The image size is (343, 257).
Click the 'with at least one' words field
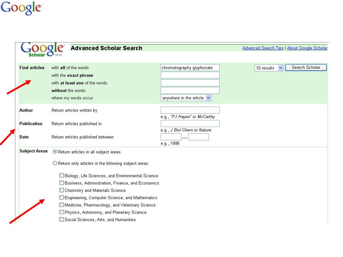pos(190,83)
